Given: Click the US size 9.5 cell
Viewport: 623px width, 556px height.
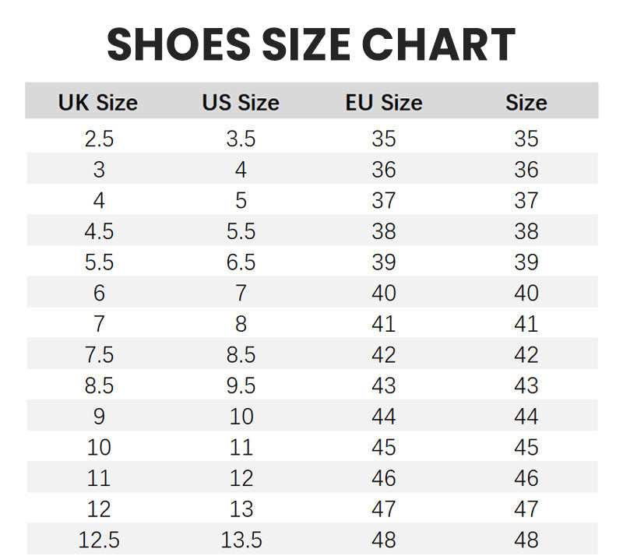Looking at the screenshot, I should coord(241,385).
